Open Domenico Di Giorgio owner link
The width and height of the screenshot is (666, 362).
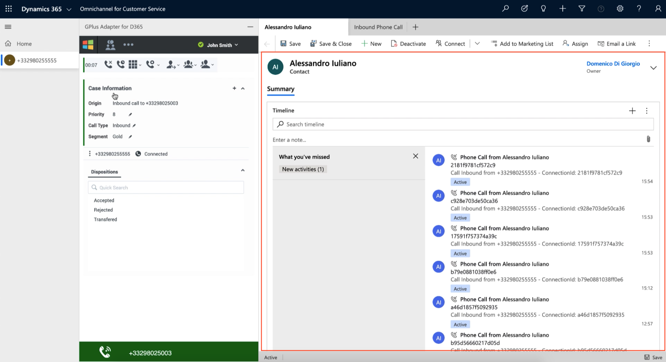[x=613, y=63]
